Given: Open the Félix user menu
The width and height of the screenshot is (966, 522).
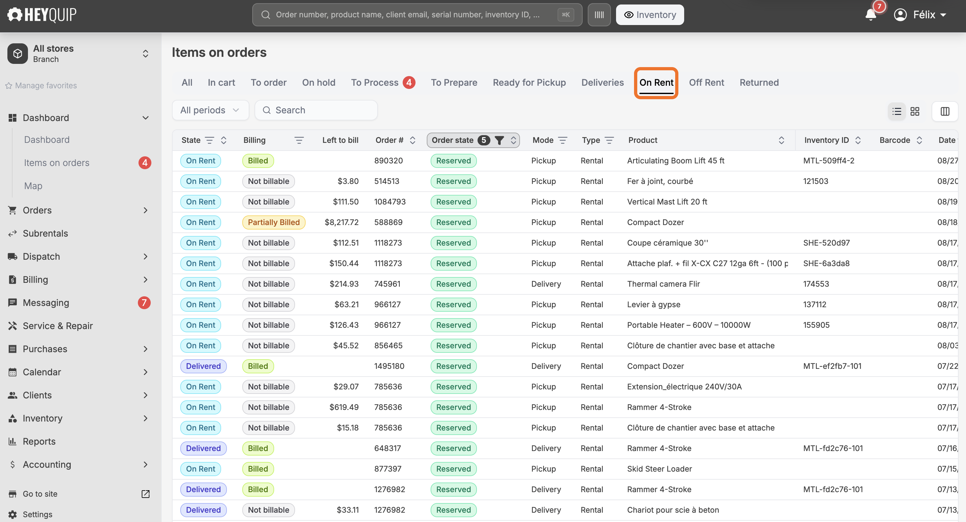Looking at the screenshot, I should pyautogui.click(x=921, y=15).
